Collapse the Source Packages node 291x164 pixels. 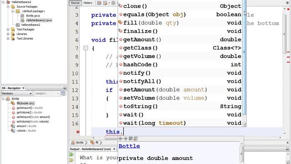(8, 7)
